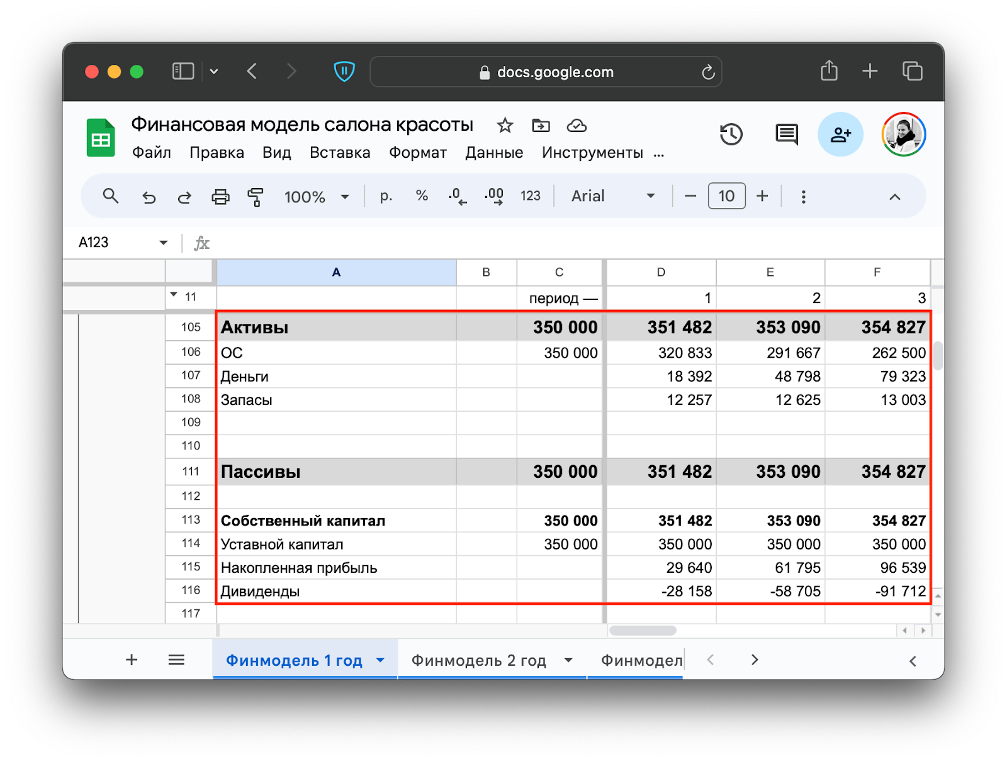The image size is (1007, 762).
Task: Collapse the toolbar with the up chevron
Action: [x=894, y=197]
